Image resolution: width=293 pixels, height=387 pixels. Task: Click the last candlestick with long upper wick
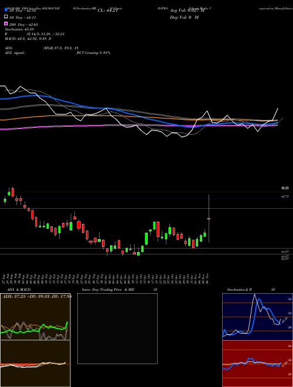coord(209,219)
